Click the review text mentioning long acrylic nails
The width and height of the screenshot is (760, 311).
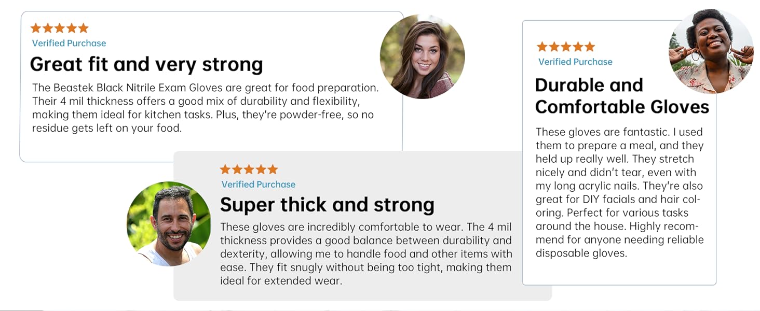[619, 192]
